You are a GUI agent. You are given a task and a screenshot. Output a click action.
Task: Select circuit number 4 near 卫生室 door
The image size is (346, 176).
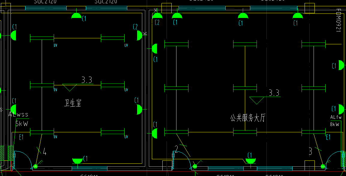click(45, 151)
